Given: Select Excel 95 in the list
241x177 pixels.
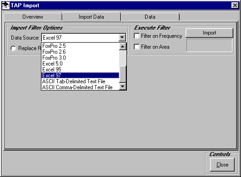Looking at the screenshot, I should (80, 70).
